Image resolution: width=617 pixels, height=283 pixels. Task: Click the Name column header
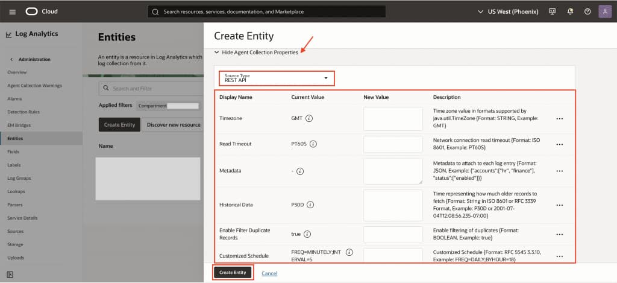[106, 146]
